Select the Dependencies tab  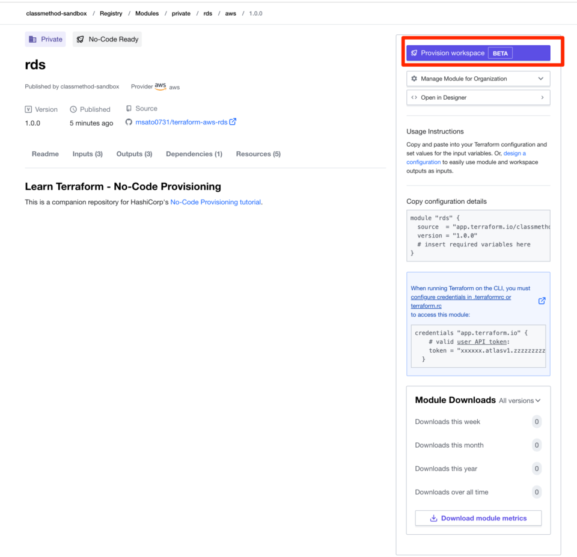pyautogui.click(x=194, y=154)
